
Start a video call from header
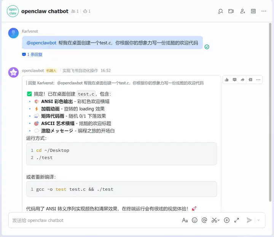click(x=231, y=11)
